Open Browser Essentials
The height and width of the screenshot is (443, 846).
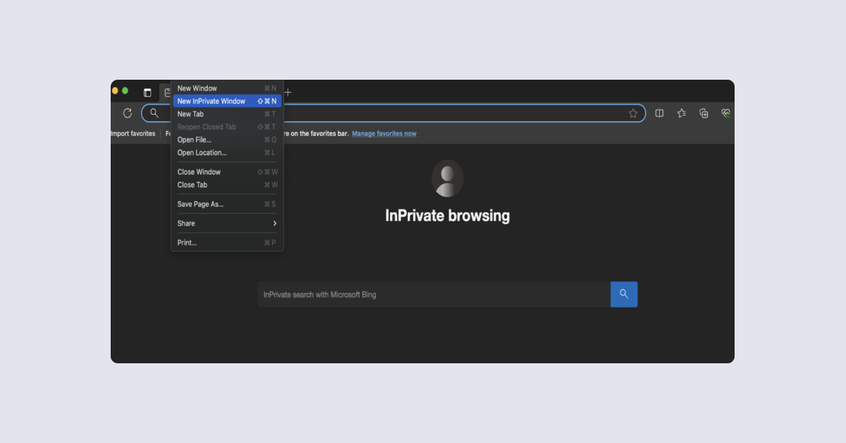point(725,113)
